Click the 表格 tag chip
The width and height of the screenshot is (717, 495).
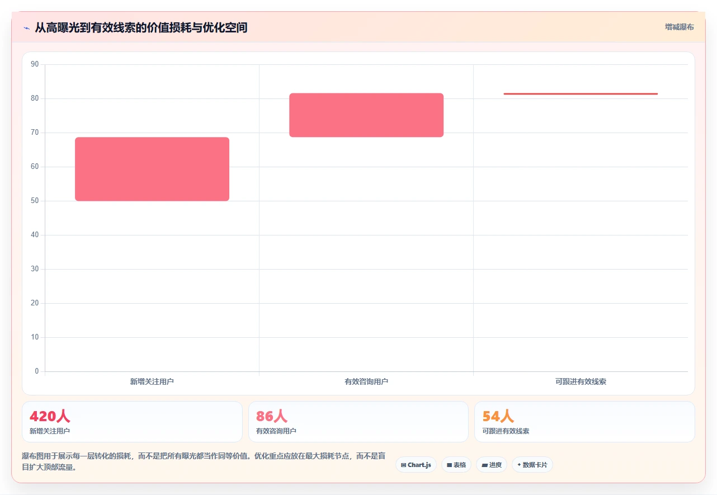pyautogui.click(x=456, y=465)
